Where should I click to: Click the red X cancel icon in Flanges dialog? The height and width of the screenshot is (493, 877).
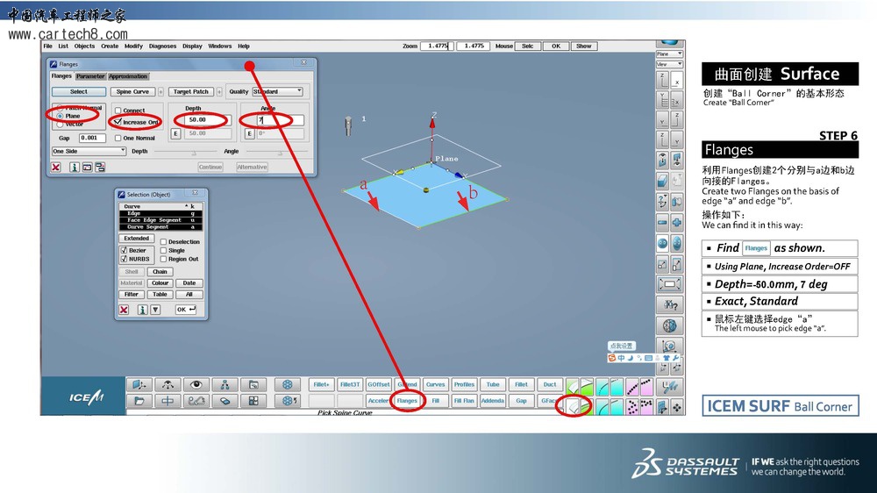[56, 167]
